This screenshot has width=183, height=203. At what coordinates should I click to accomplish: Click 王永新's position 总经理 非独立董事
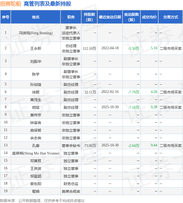coord(71,48)
